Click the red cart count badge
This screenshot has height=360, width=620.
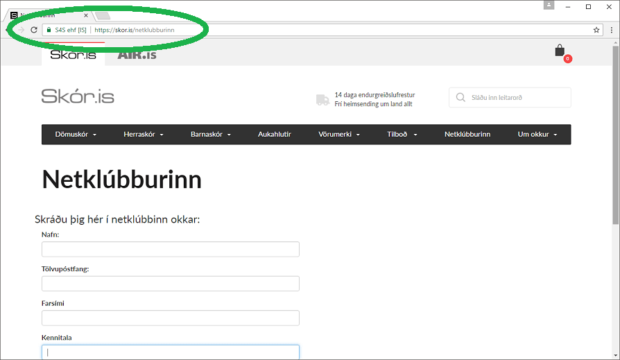click(568, 59)
